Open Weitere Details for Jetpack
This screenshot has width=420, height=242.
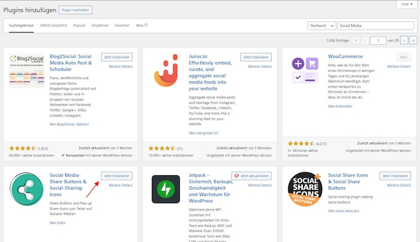point(260,185)
